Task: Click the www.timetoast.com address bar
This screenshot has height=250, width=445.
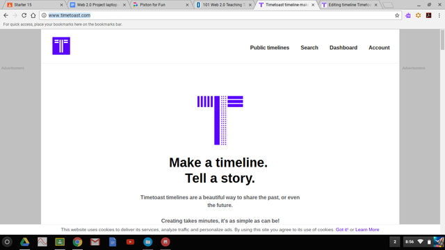Action: point(220,15)
